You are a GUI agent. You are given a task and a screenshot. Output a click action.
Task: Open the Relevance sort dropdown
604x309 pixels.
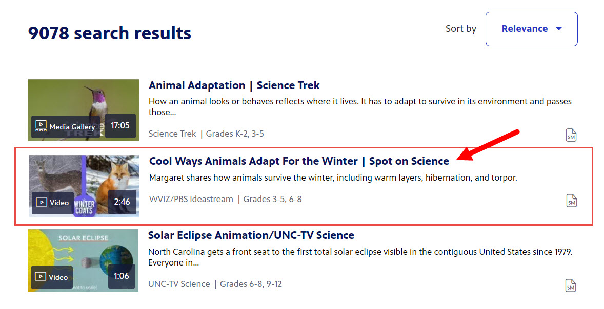(531, 29)
